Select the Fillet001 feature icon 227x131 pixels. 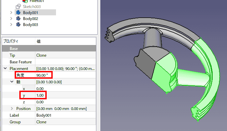25,1
